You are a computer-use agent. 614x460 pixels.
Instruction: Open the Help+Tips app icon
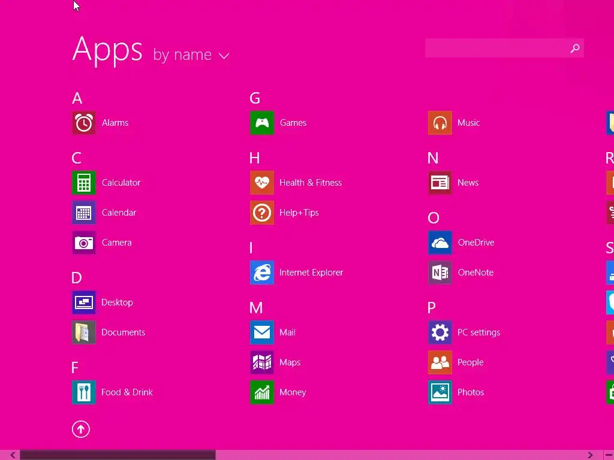tap(262, 213)
